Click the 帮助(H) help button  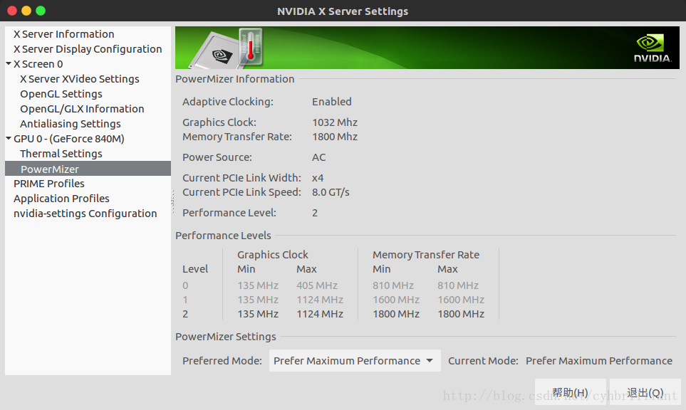pos(570,392)
